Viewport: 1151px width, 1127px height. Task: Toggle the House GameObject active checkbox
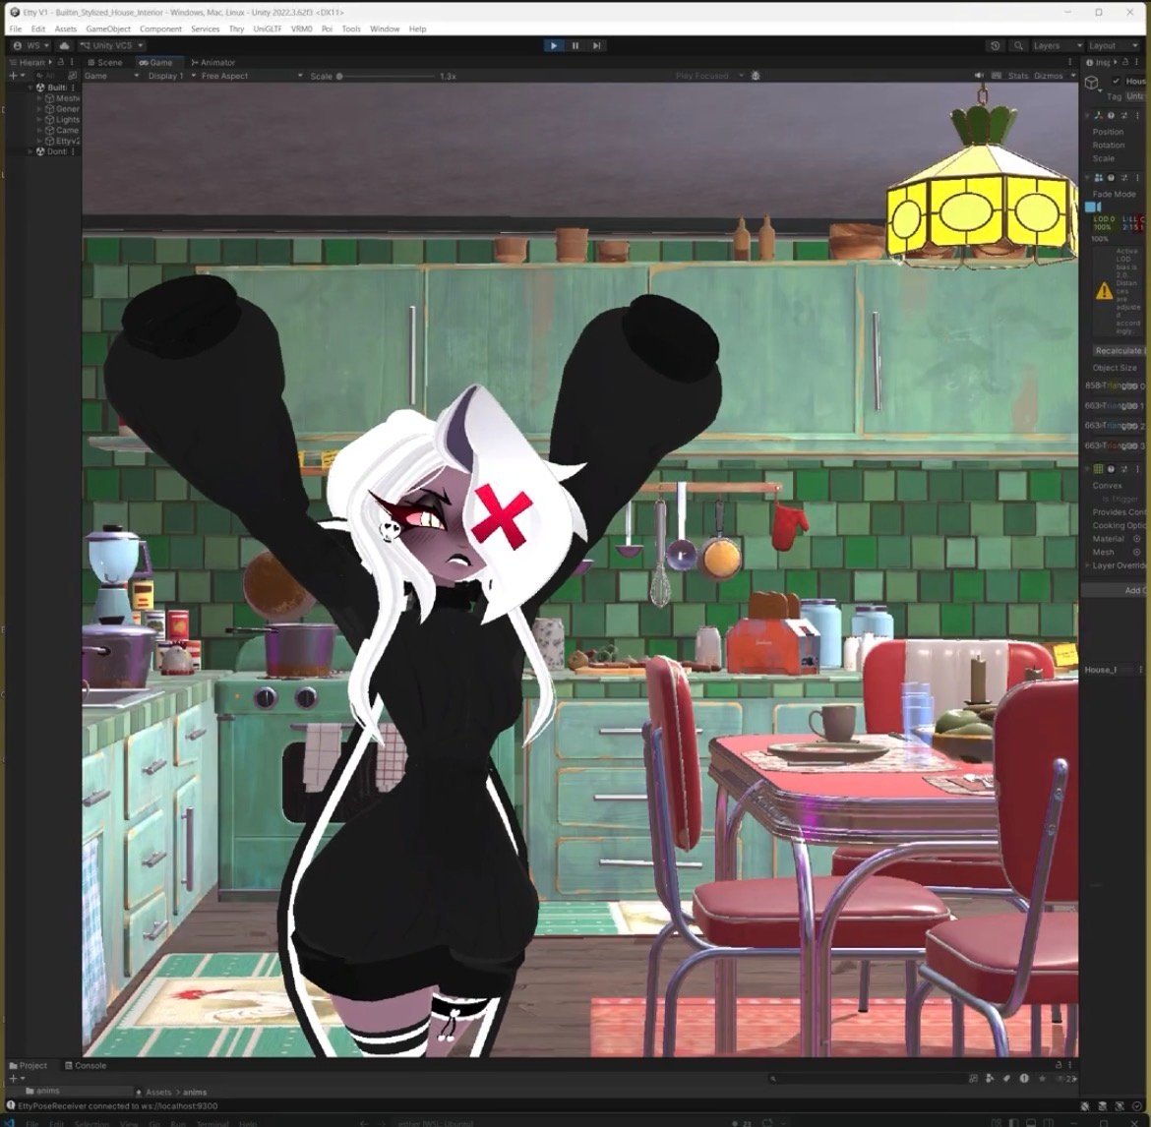pos(1117,81)
